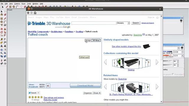Select the Axes tool
This screenshot has width=189, height=106.
1,46
